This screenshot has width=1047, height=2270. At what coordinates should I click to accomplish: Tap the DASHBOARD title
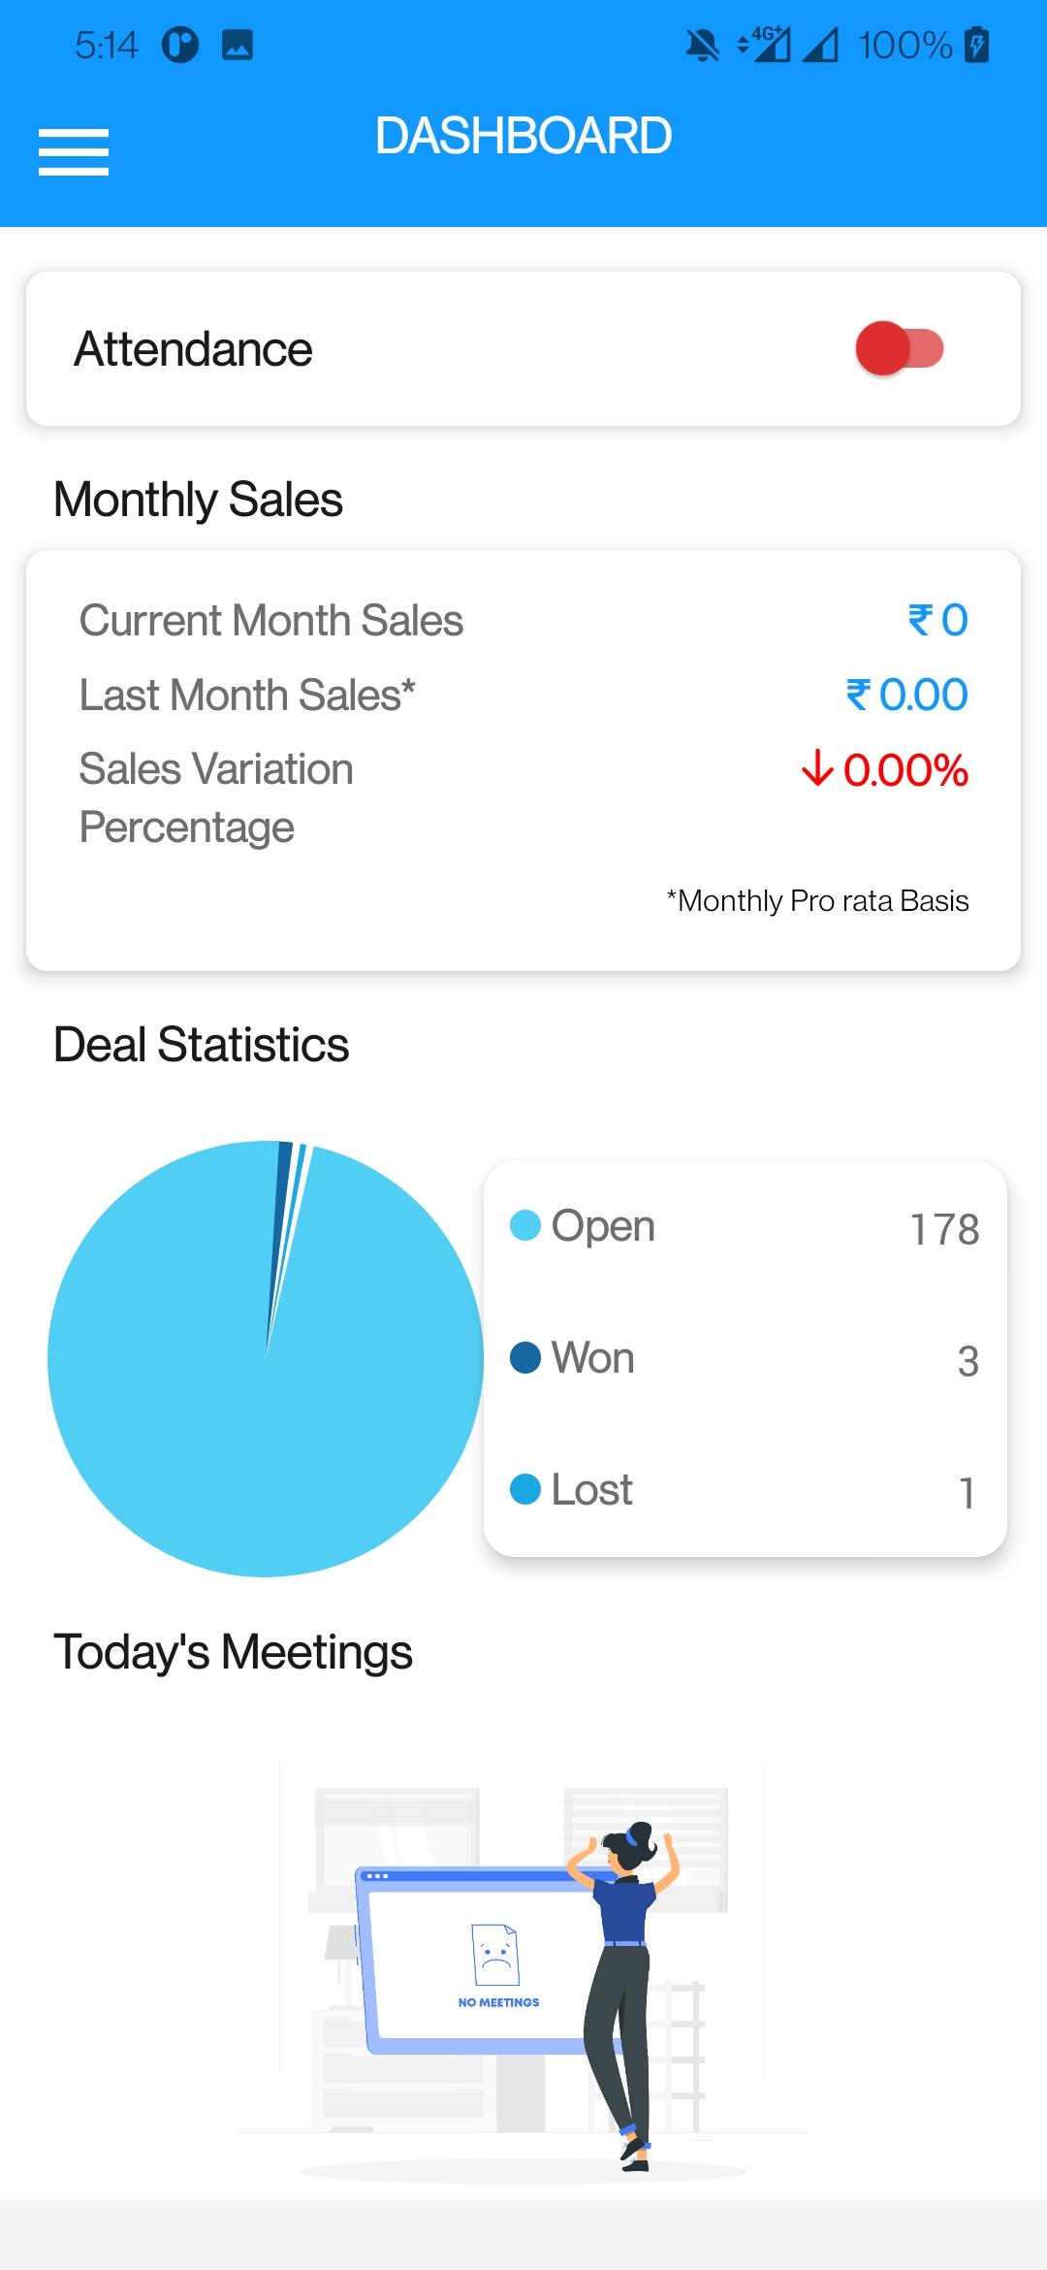click(523, 136)
